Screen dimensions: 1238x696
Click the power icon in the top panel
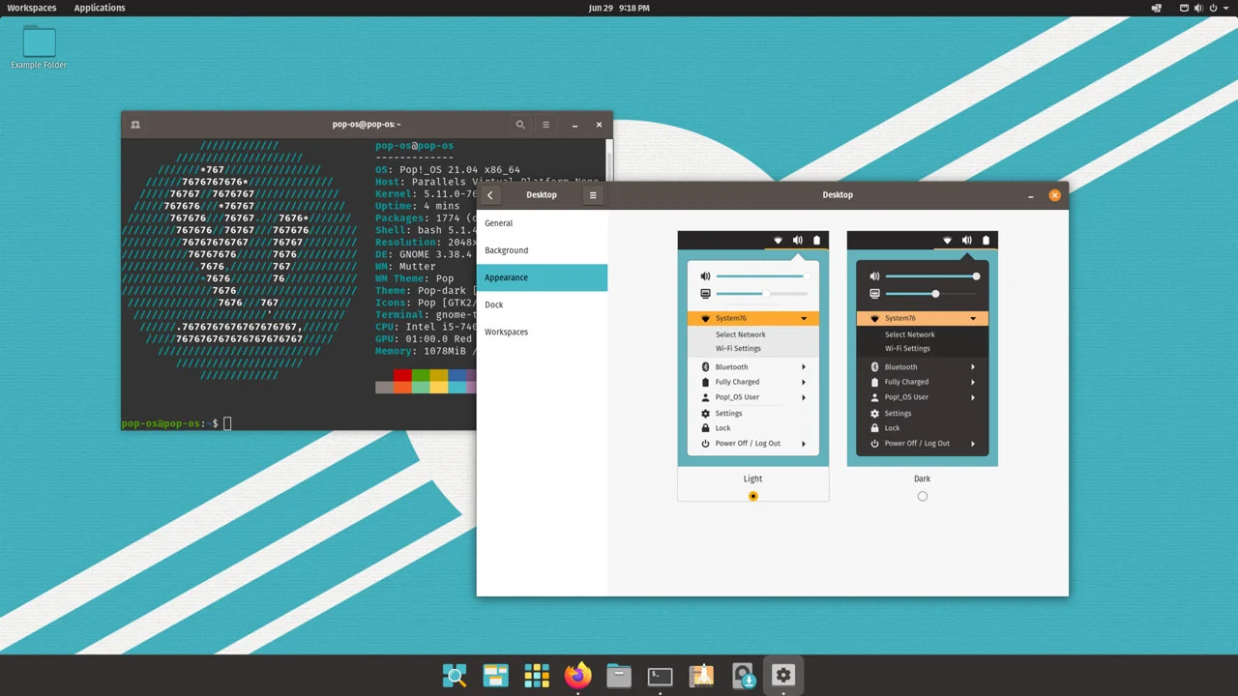[x=1213, y=8]
